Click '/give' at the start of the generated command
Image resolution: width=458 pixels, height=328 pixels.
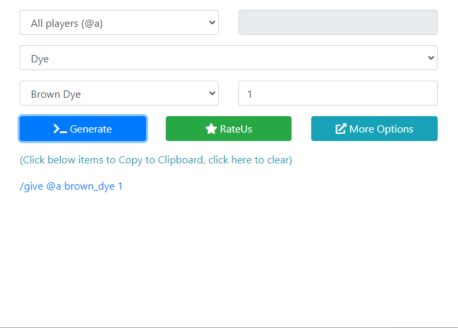[x=31, y=186]
